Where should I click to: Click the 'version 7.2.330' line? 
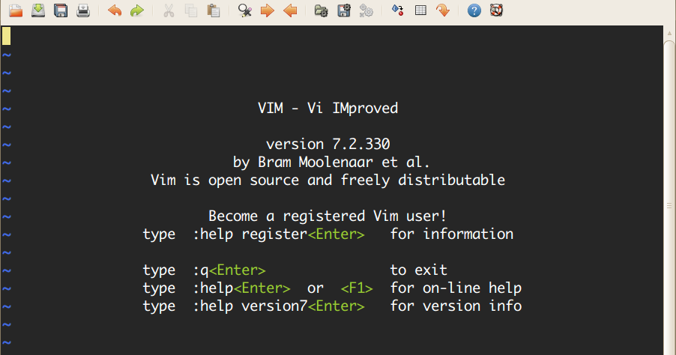328,144
